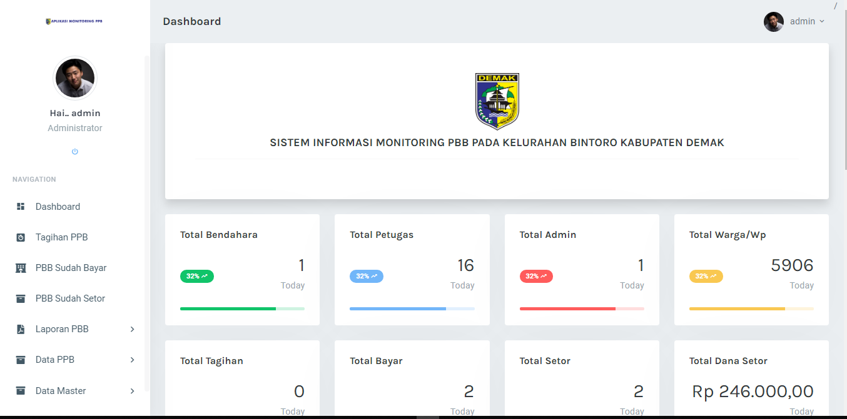
Task: Click the Total Bendahara card title
Action: pos(219,235)
